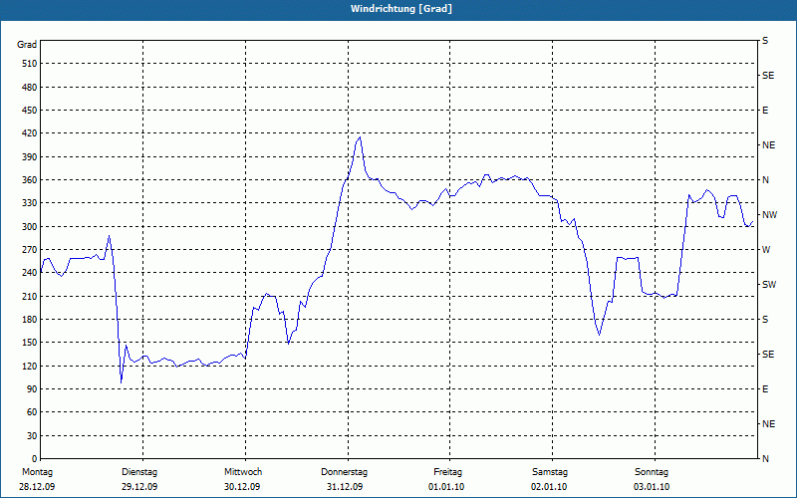
Task: Select the 390 value on the left axis
Action: pos(29,157)
